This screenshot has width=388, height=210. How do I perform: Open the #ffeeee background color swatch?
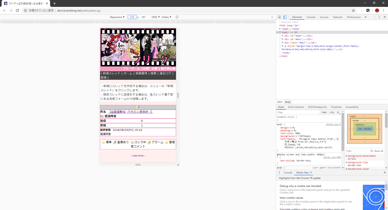299,136
